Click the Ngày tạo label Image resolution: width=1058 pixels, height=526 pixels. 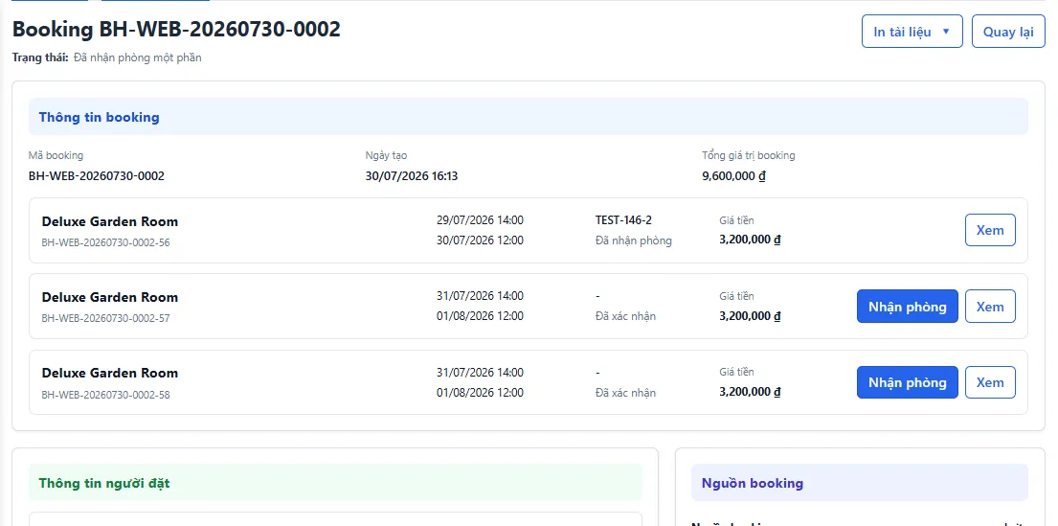coord(386,155)
